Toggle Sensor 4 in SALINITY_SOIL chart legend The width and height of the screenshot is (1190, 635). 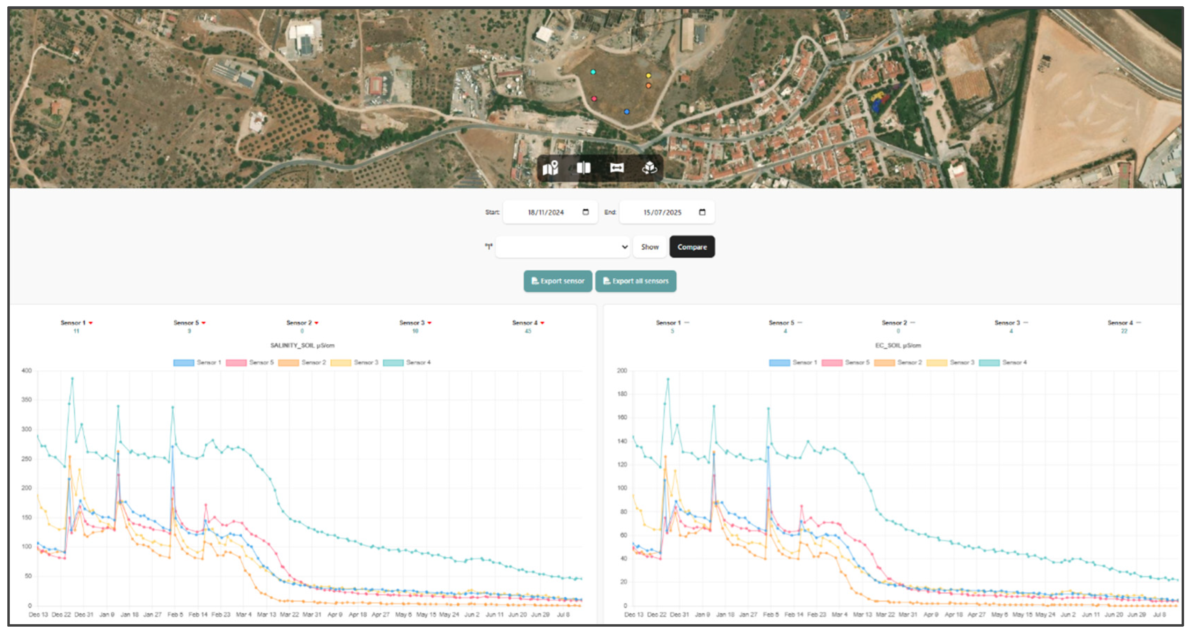406,363
